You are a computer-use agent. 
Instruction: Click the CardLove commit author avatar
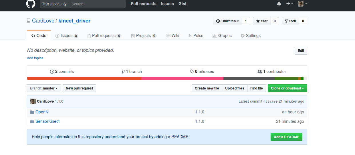[33, 101]
